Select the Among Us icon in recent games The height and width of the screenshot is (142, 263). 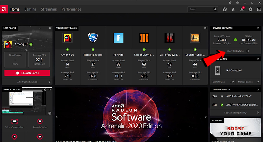tap(67, 38)
